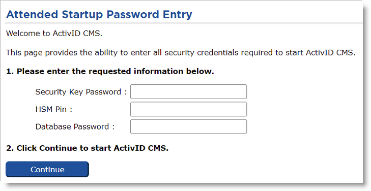Click the 'Please enter the requested information' instruction

click(110, 71)
